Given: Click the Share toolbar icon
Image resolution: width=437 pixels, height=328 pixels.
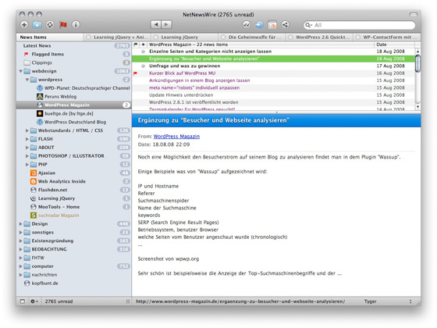Looking at the screenshot, I should (x=285, y=25).
